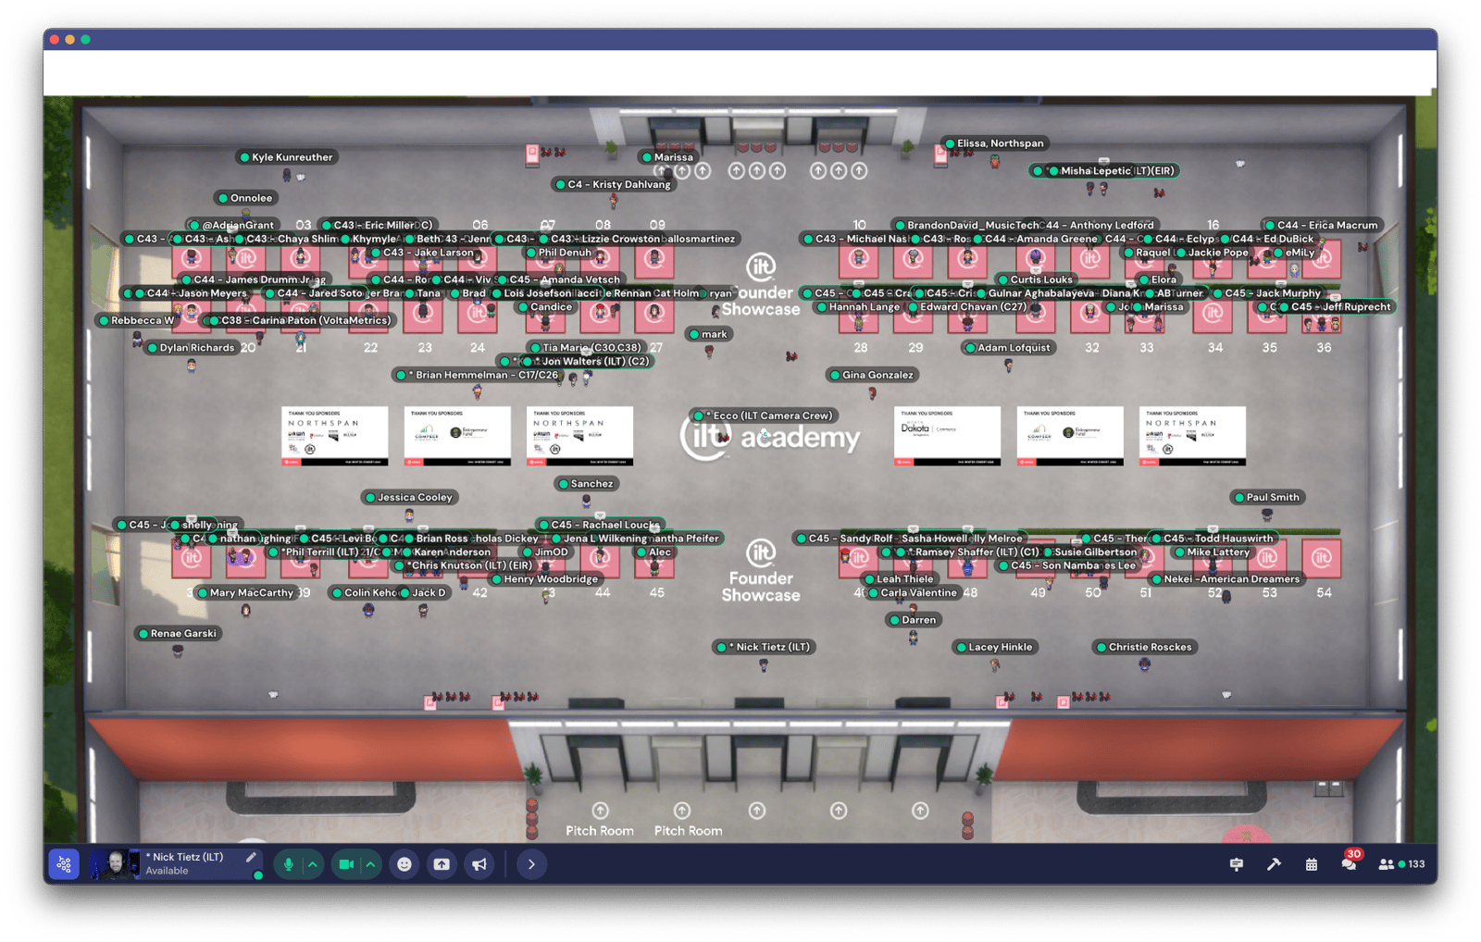Click Elissa, Northspan name label
This screenshot has width=1481, height=942.
point(994,143)
